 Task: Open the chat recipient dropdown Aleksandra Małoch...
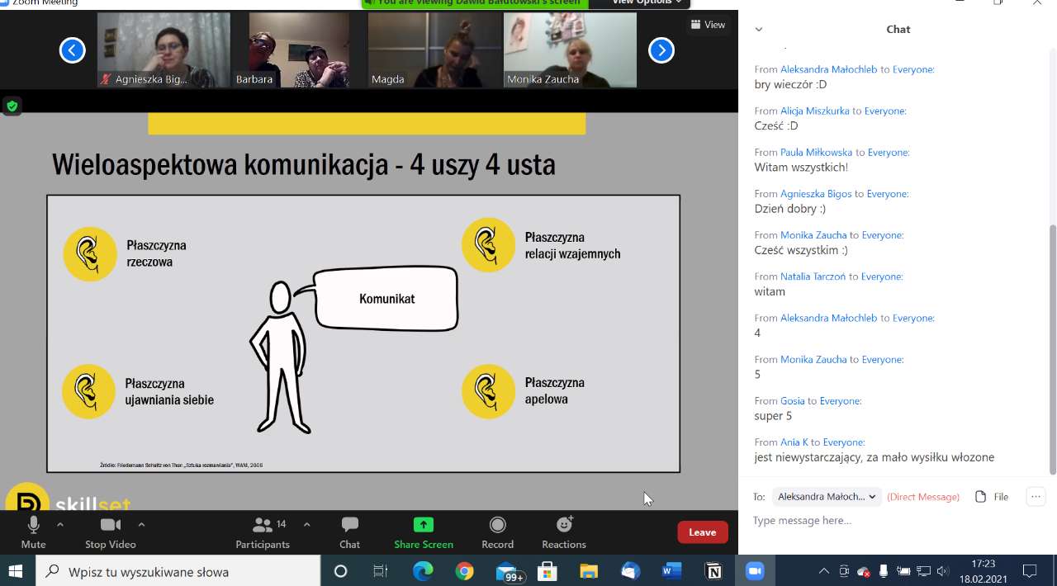(827, 497)
